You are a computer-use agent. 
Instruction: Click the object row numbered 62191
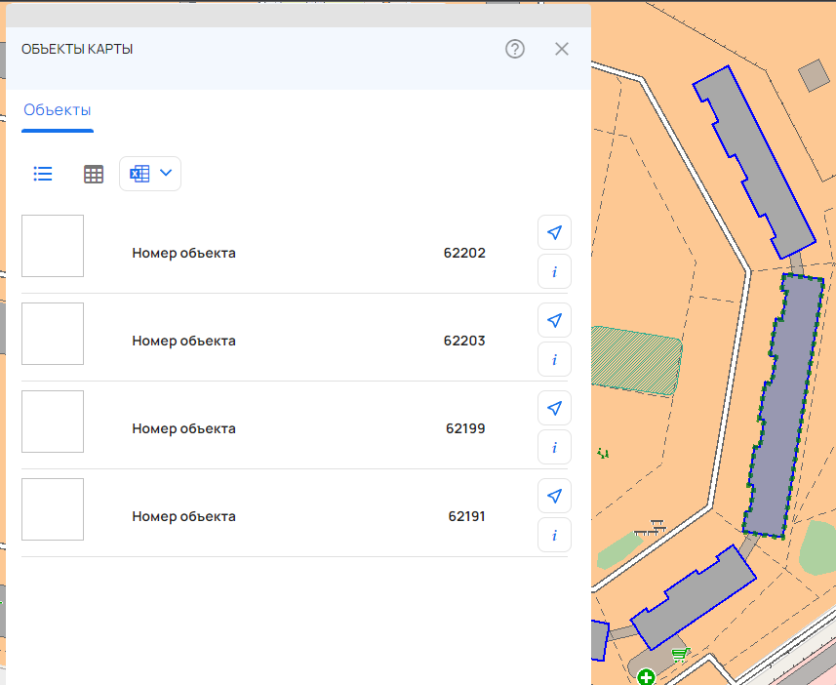[293, 516]
